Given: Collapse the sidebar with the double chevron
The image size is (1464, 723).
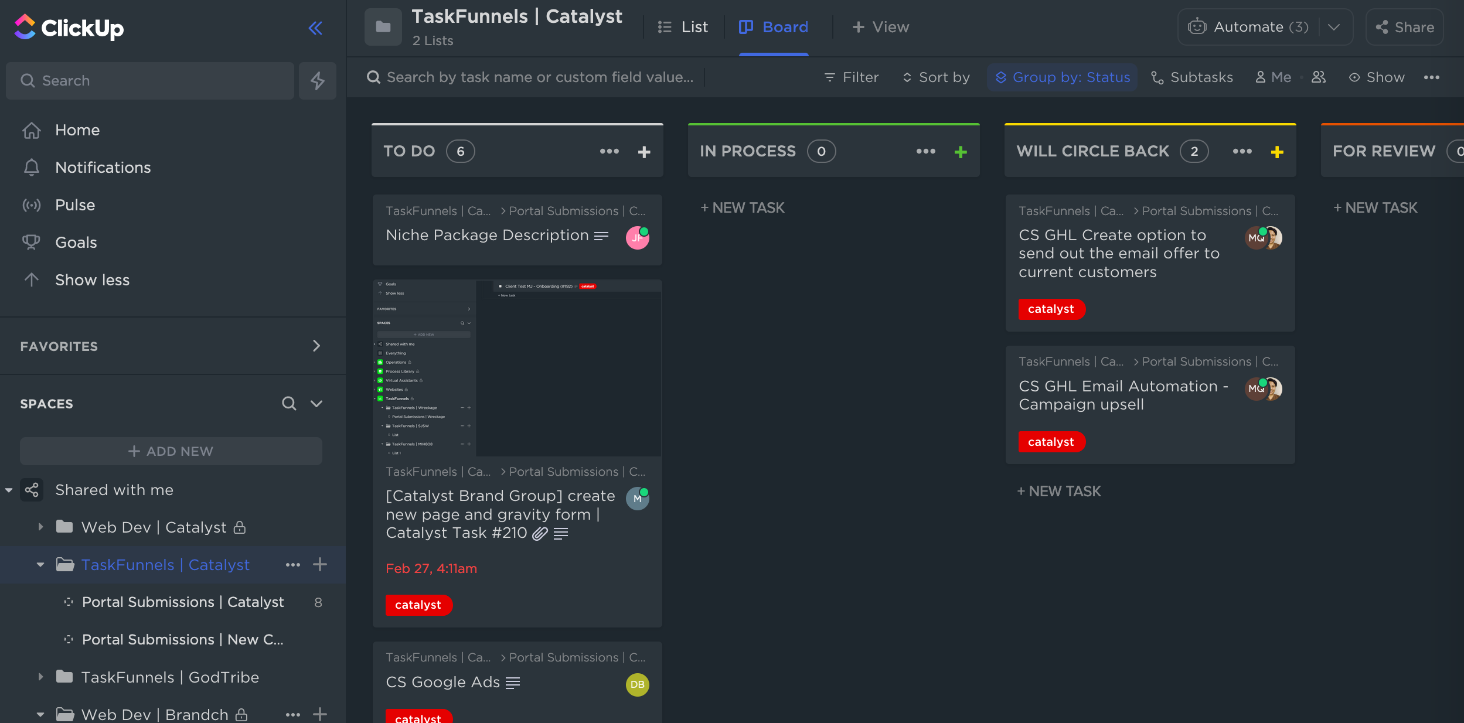Looking at the screenshot, I should [x=315, y=27].
